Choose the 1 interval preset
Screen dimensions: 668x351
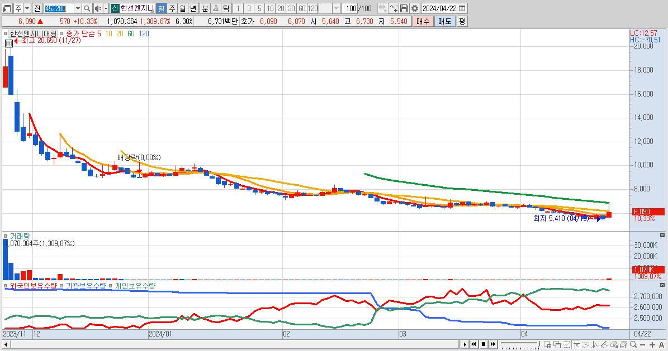tap(238, 8)
